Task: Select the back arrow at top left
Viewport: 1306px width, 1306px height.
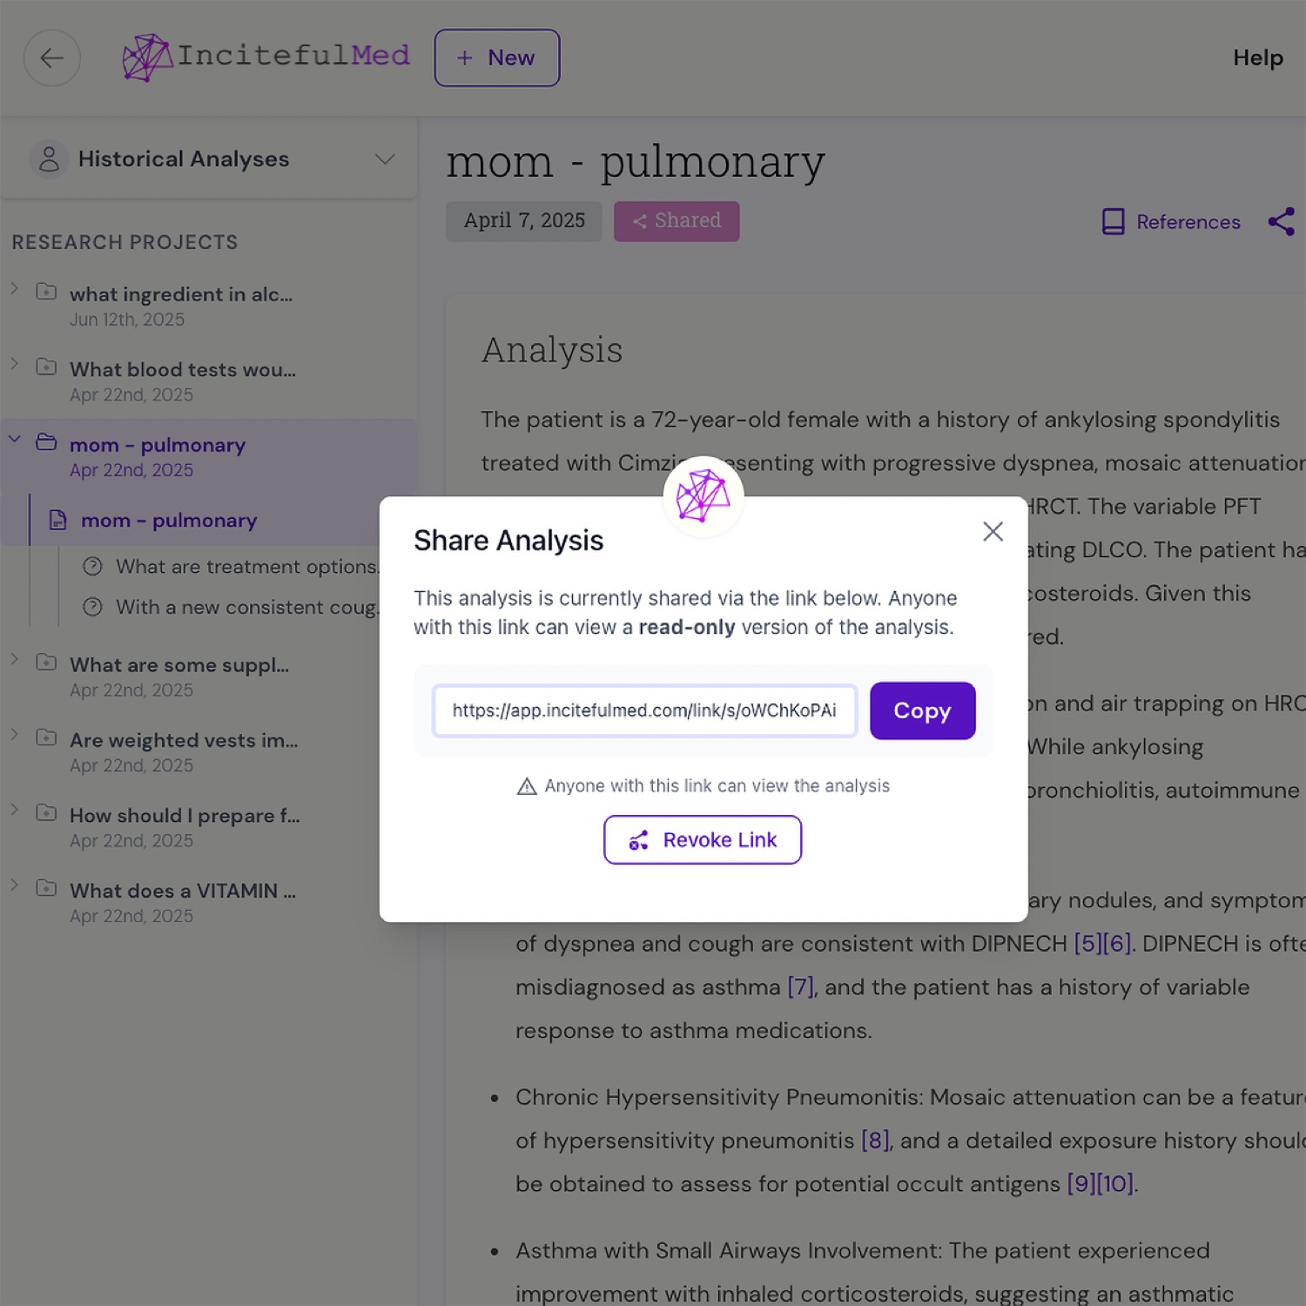Action: click(51, 57)
